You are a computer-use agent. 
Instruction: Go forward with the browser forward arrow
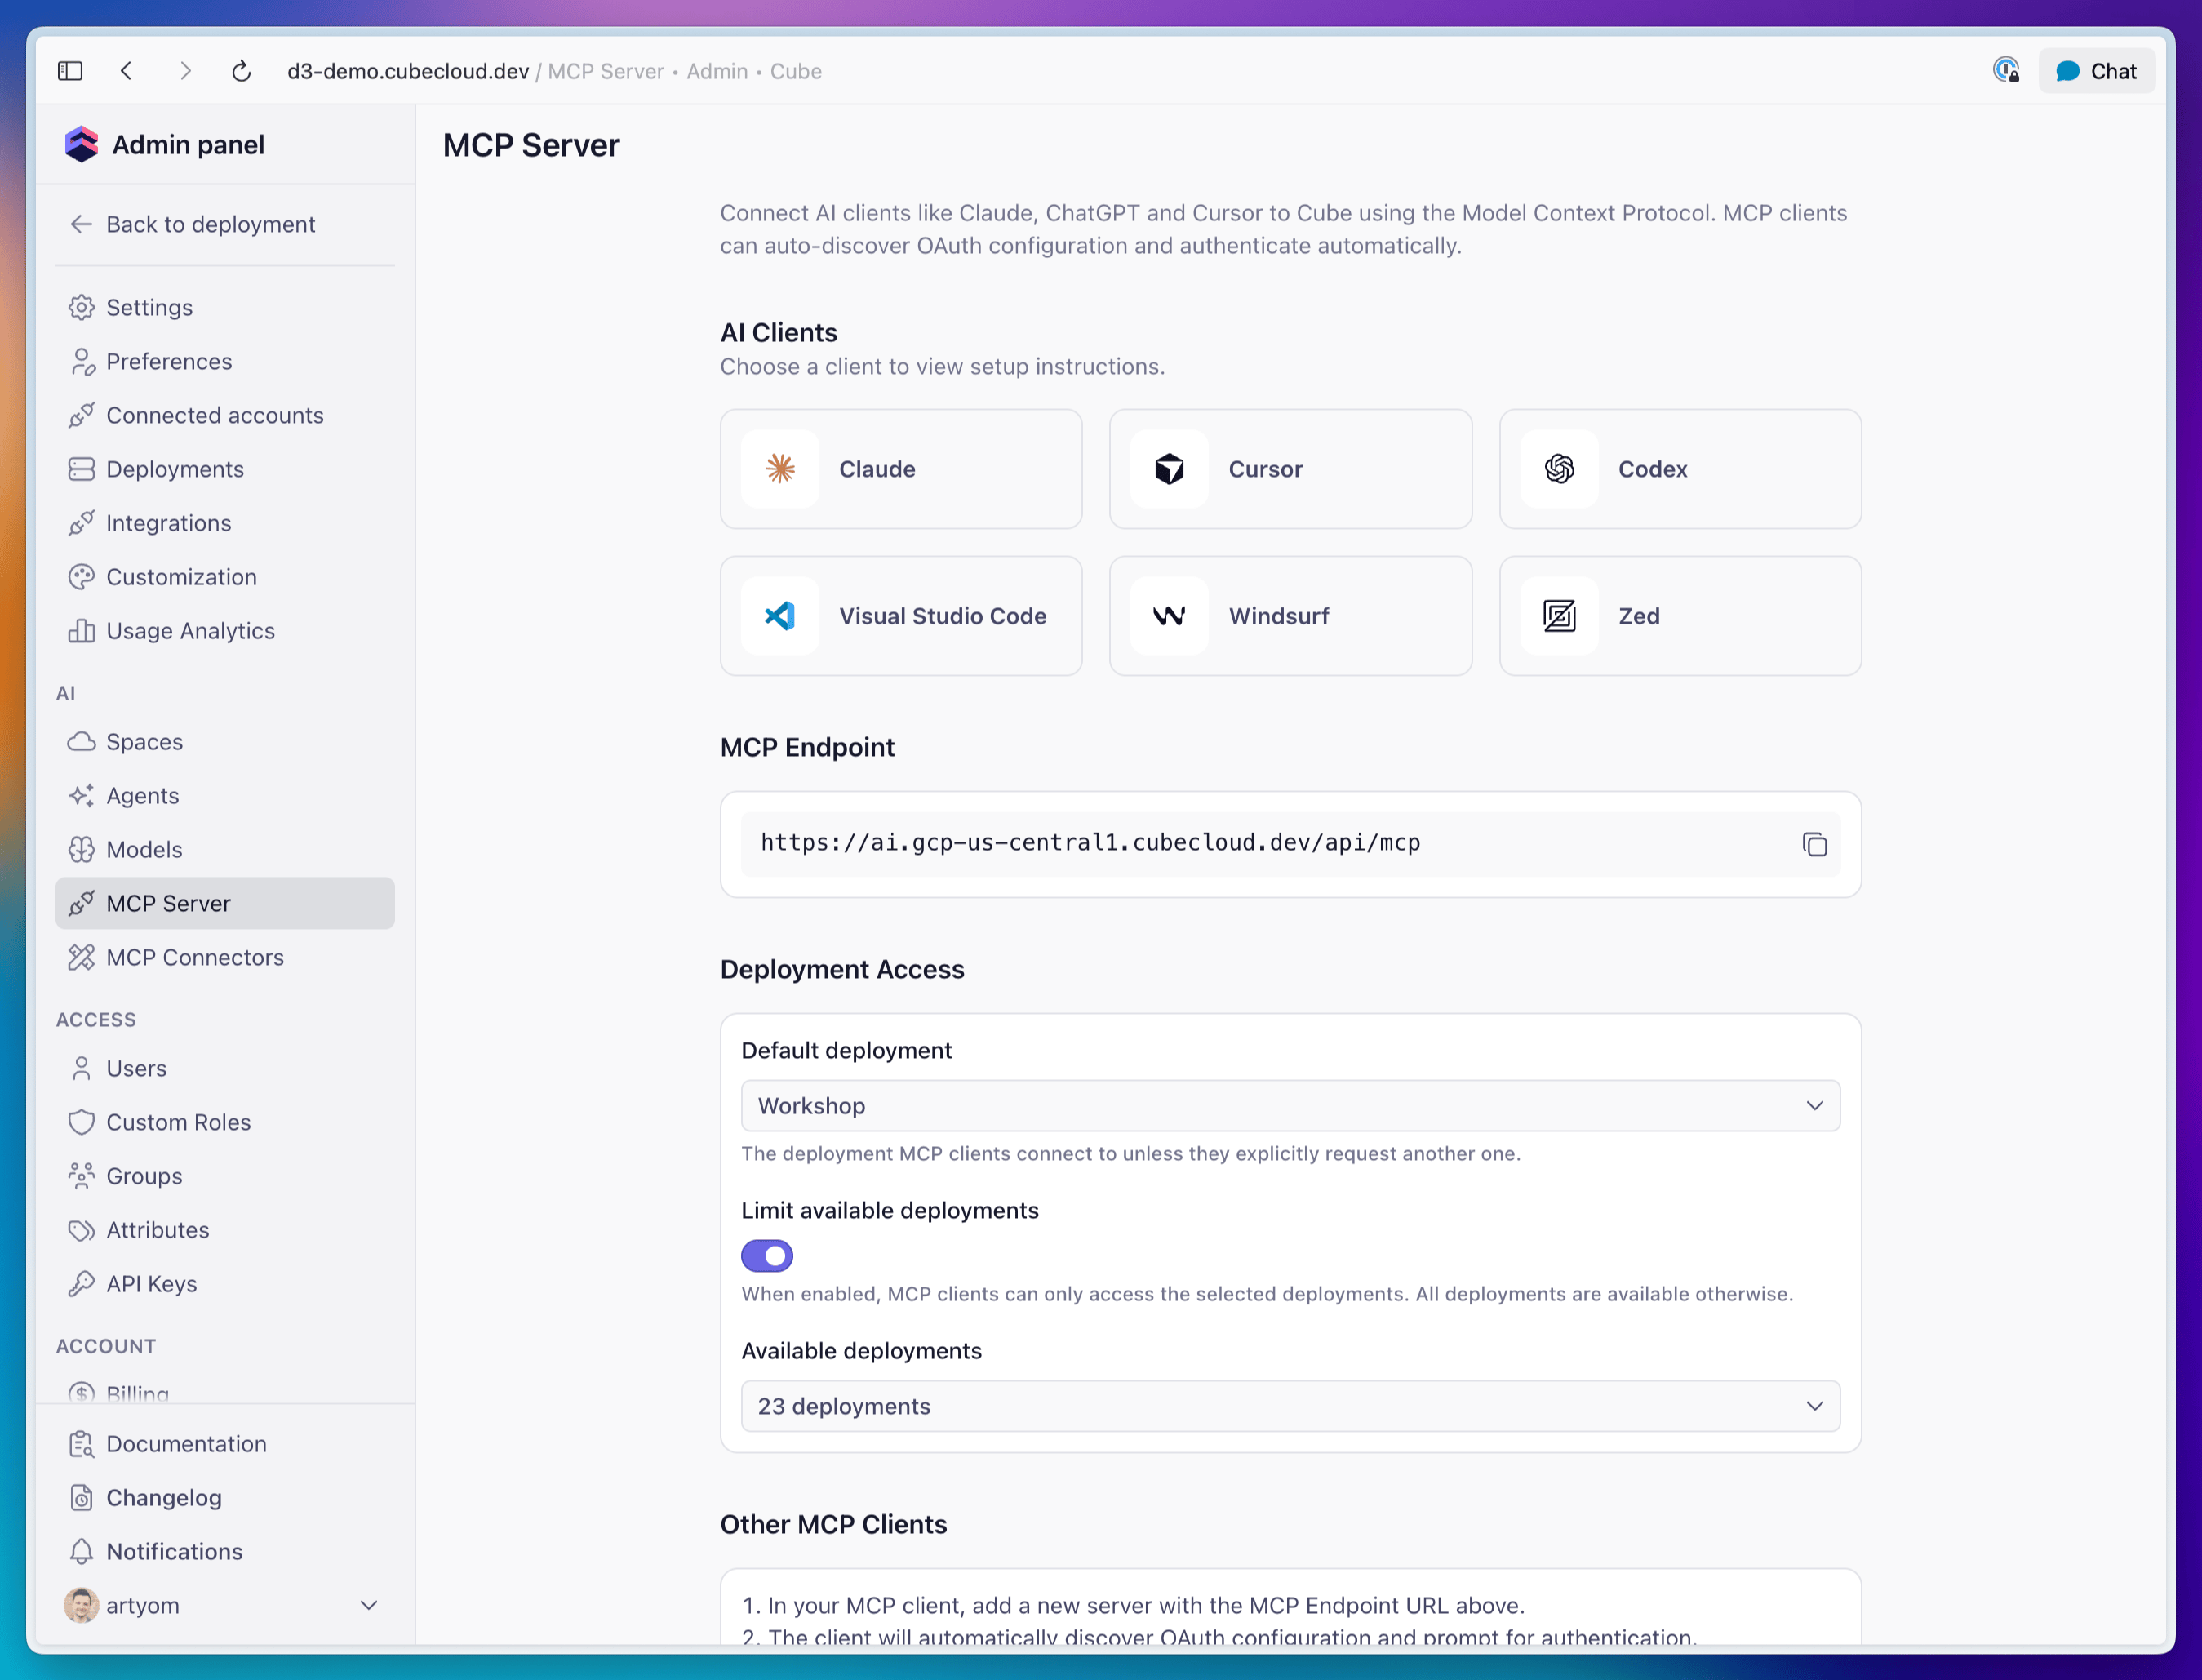coord(185,71)
